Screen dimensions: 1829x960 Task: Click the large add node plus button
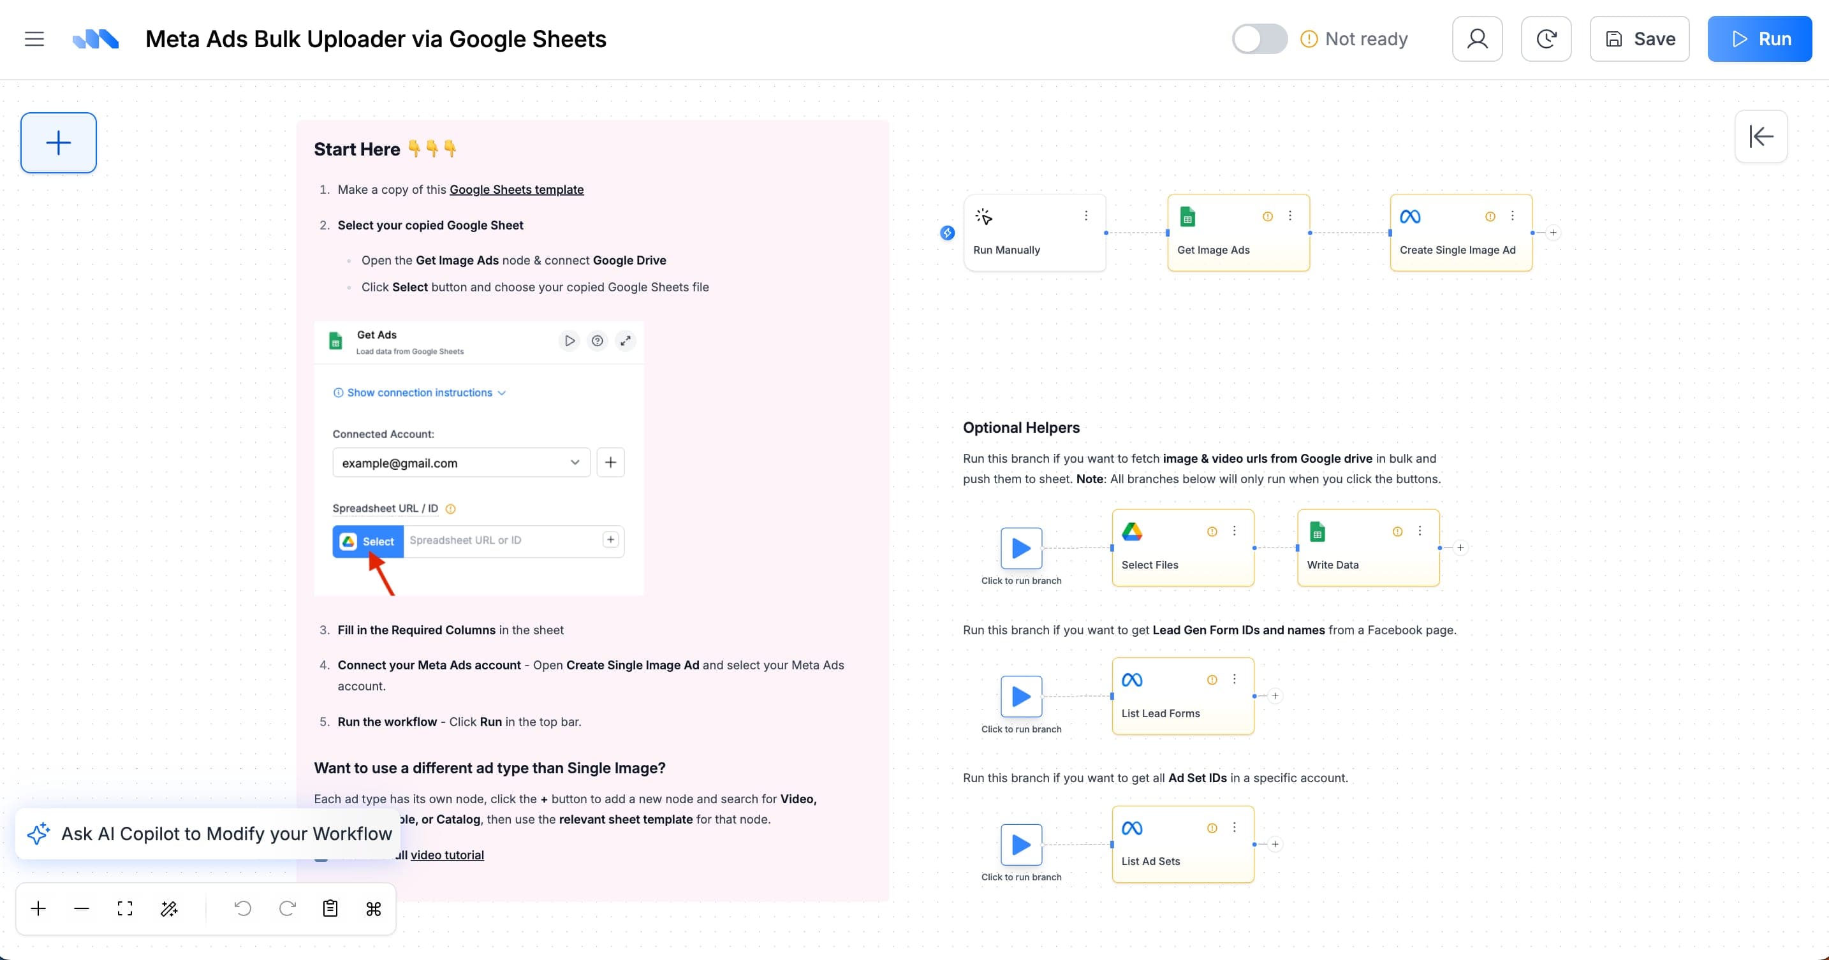58,143
